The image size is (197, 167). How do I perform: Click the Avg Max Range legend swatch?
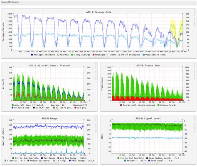(58, 158)
